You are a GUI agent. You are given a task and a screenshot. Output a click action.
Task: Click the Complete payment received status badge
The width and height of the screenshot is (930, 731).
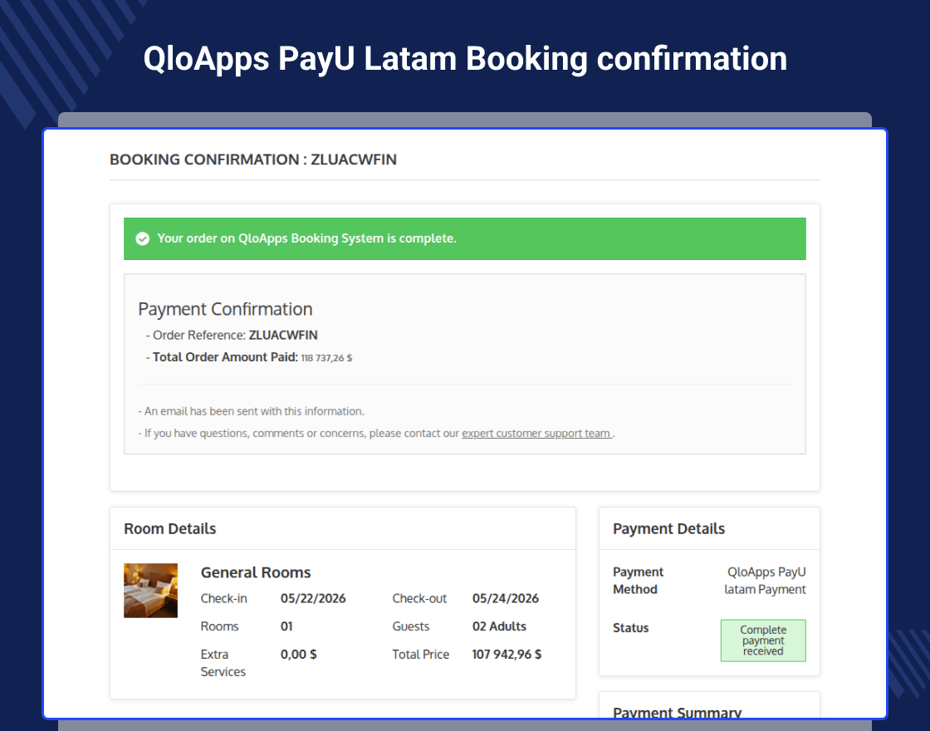763,640
